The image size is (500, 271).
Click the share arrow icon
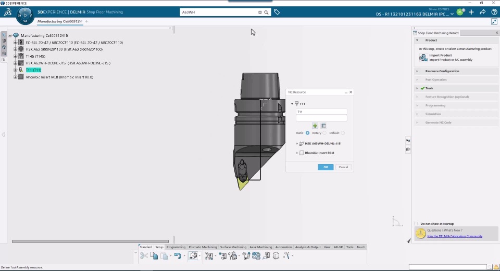coord(483,12)
